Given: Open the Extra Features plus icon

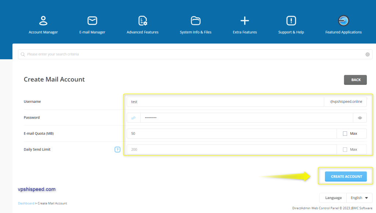Looking at the screenshot, I should tap(245, 20).
